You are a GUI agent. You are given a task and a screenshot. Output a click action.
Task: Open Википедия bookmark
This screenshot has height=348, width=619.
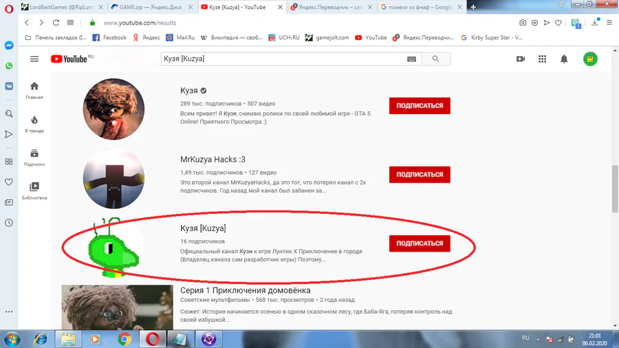[x=231, y=38]
